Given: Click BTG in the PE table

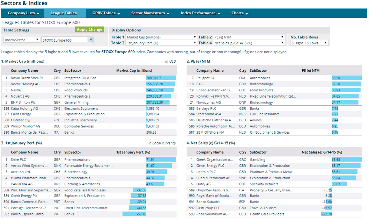Looking at the screenshot, I should pyautogui.click(x=200, y=84).
